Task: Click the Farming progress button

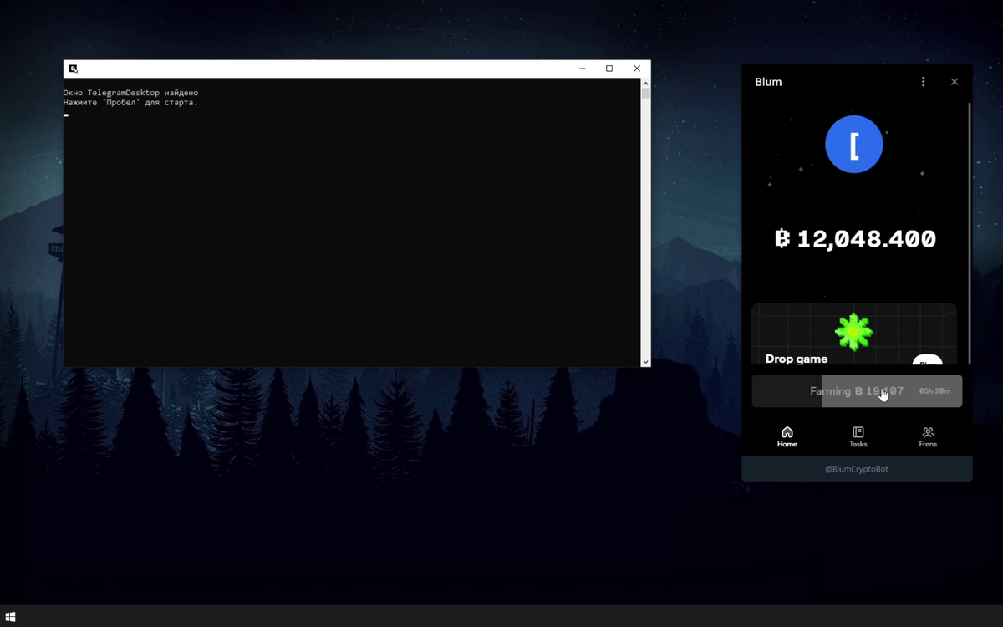Action: (857, 391)
